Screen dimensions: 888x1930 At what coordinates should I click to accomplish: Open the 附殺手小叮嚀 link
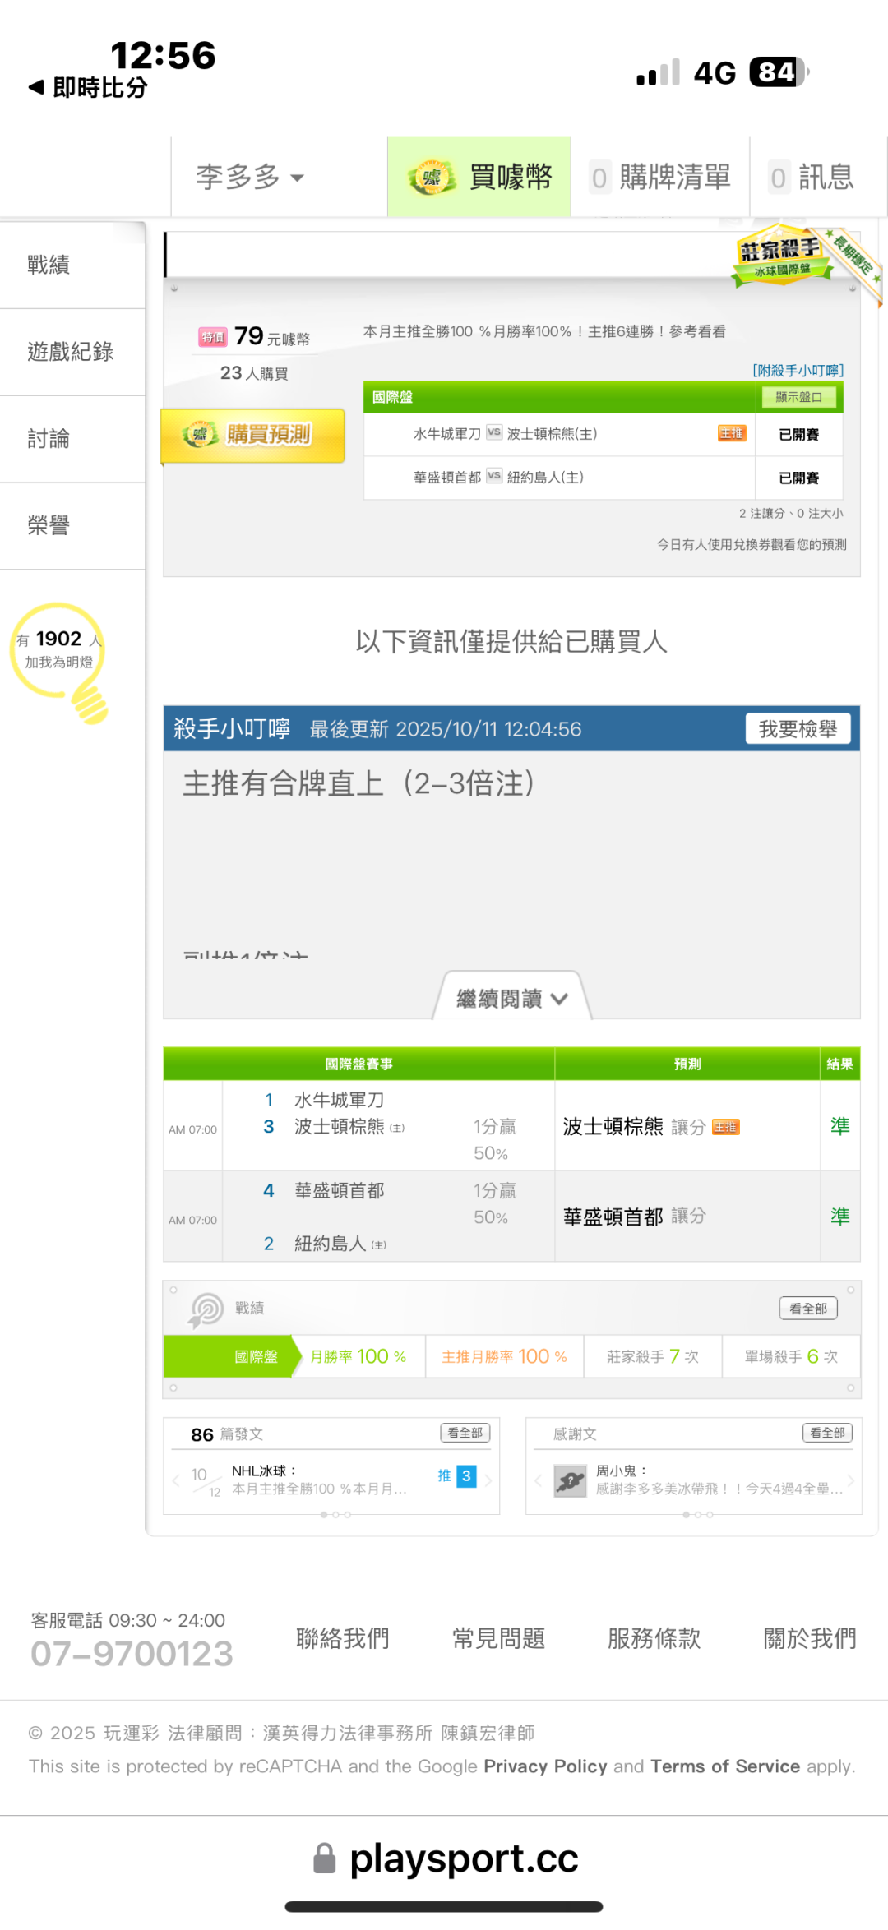798,371
